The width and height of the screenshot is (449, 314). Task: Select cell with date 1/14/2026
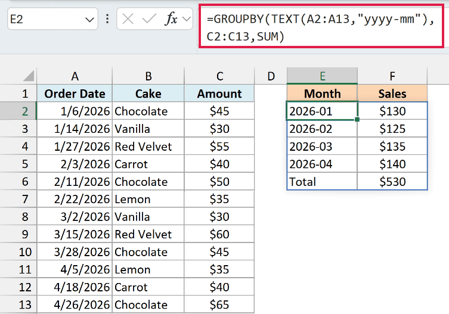[x=75, y=129]
